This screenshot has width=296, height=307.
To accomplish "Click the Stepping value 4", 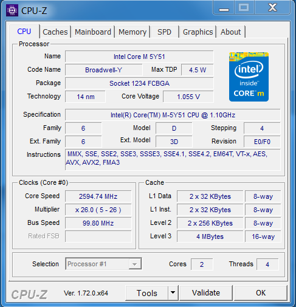I will click(262, 128).
